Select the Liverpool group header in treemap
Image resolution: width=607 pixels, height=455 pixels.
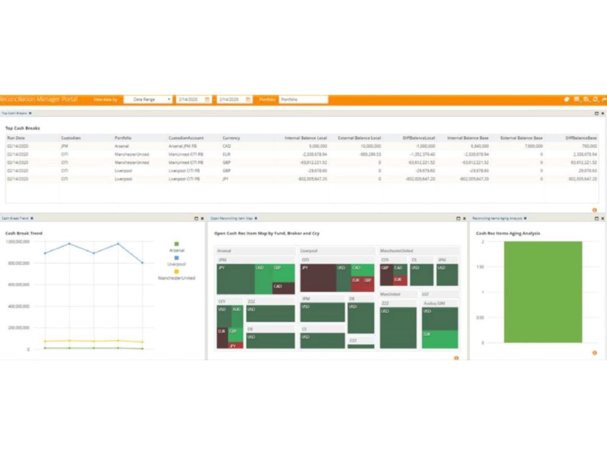tap(337, 251)
